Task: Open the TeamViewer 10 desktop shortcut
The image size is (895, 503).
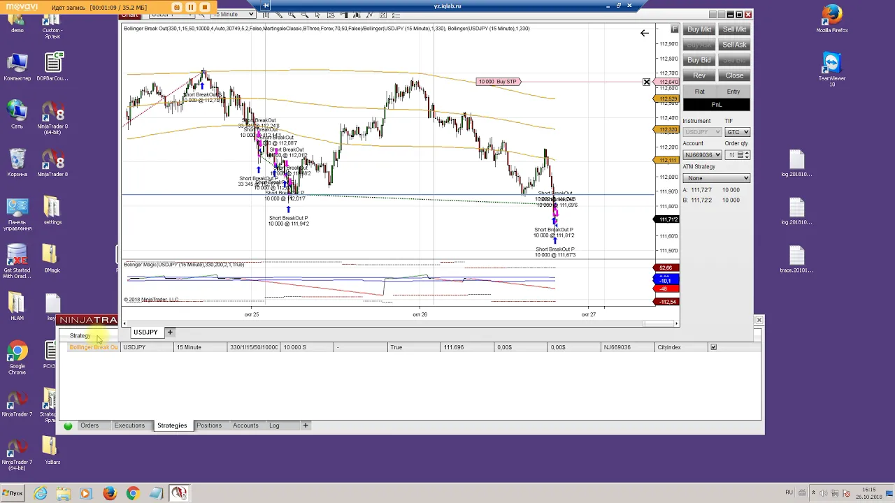Action: [x=831, y=69]
